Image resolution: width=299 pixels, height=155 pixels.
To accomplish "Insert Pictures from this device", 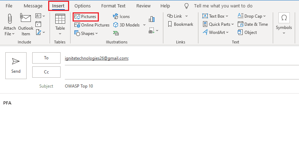I will 85,17.
